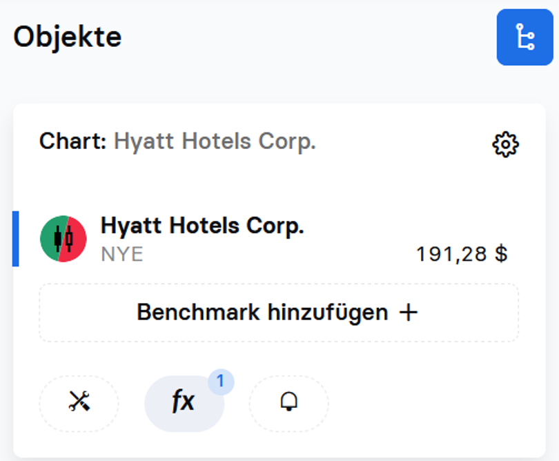Screen dimensions: 559x461
Task: Click the Chart: label text
Action: (x=72, y=141)
